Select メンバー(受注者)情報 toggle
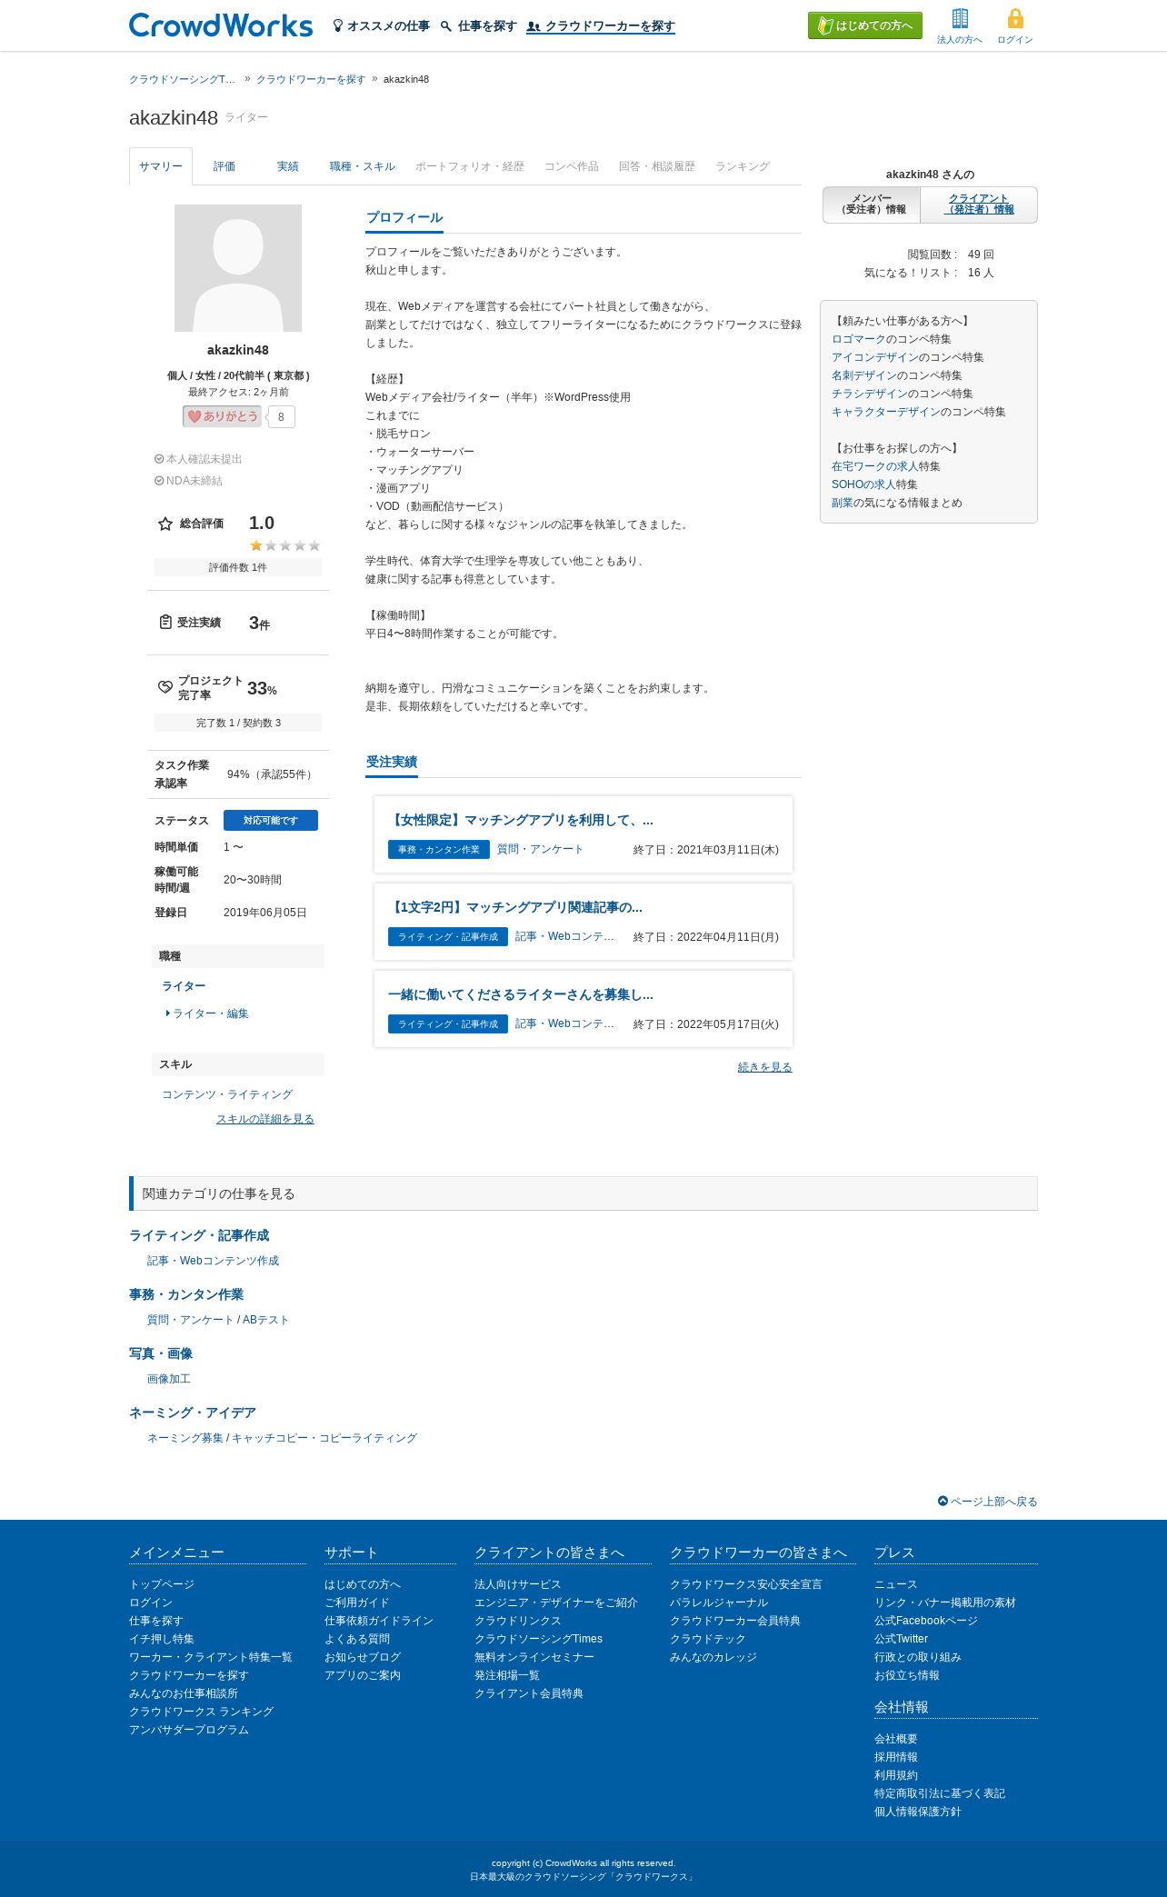The height and width of the screenshot is (1897, 1167). pos(873,205)
